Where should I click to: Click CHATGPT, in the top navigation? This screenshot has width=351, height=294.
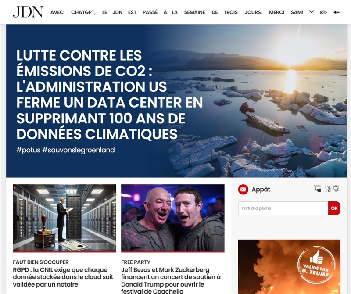pos(83,12)
